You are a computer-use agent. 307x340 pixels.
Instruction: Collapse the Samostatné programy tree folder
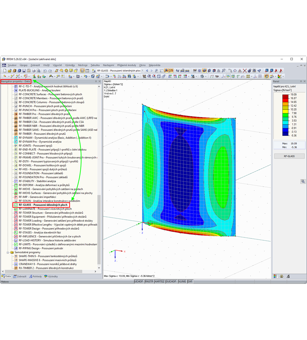tap(8, 252)
